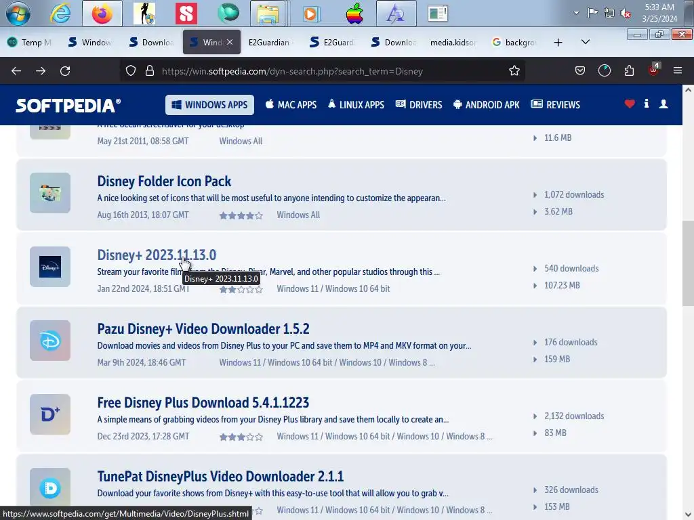Click Free Disney Plus Download thumbnail
The width and height of the screenshot is (694, 520).
50,415
